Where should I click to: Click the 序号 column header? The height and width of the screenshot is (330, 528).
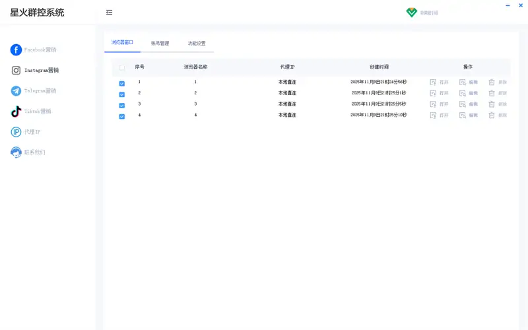tap(140, 67)
